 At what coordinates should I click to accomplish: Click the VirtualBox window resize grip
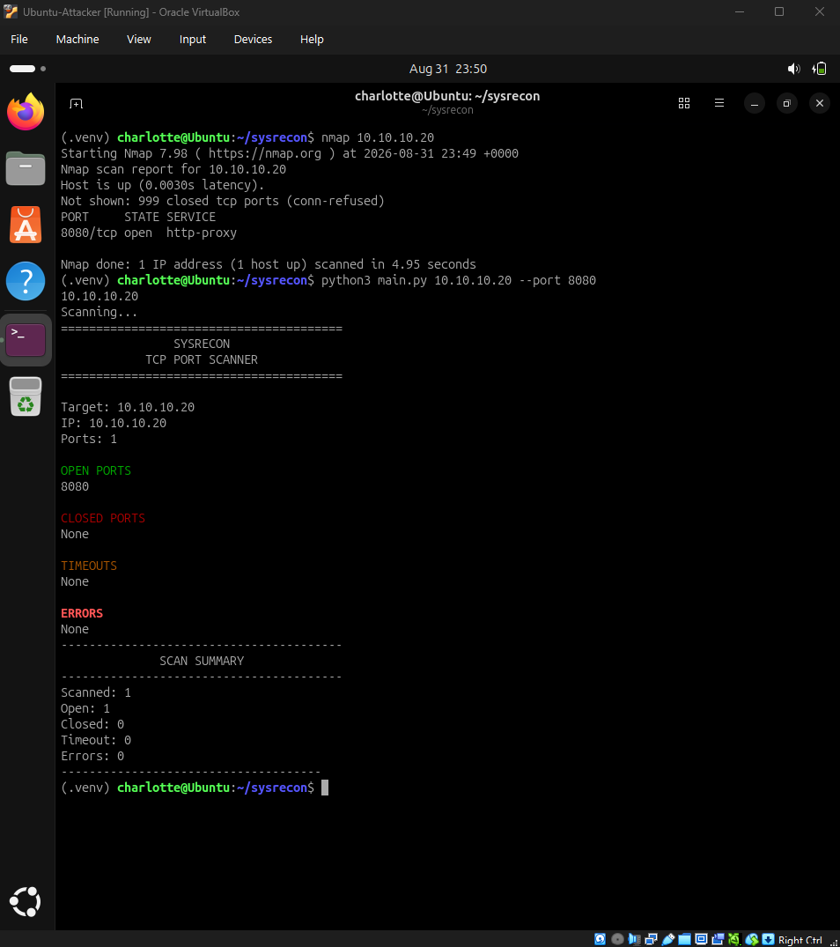834,942
